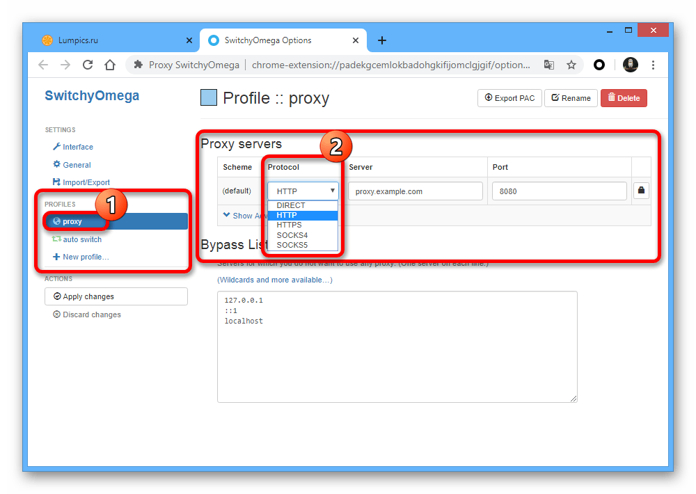Reload the SwitchyOmega options page

click(x=88, y=65)
